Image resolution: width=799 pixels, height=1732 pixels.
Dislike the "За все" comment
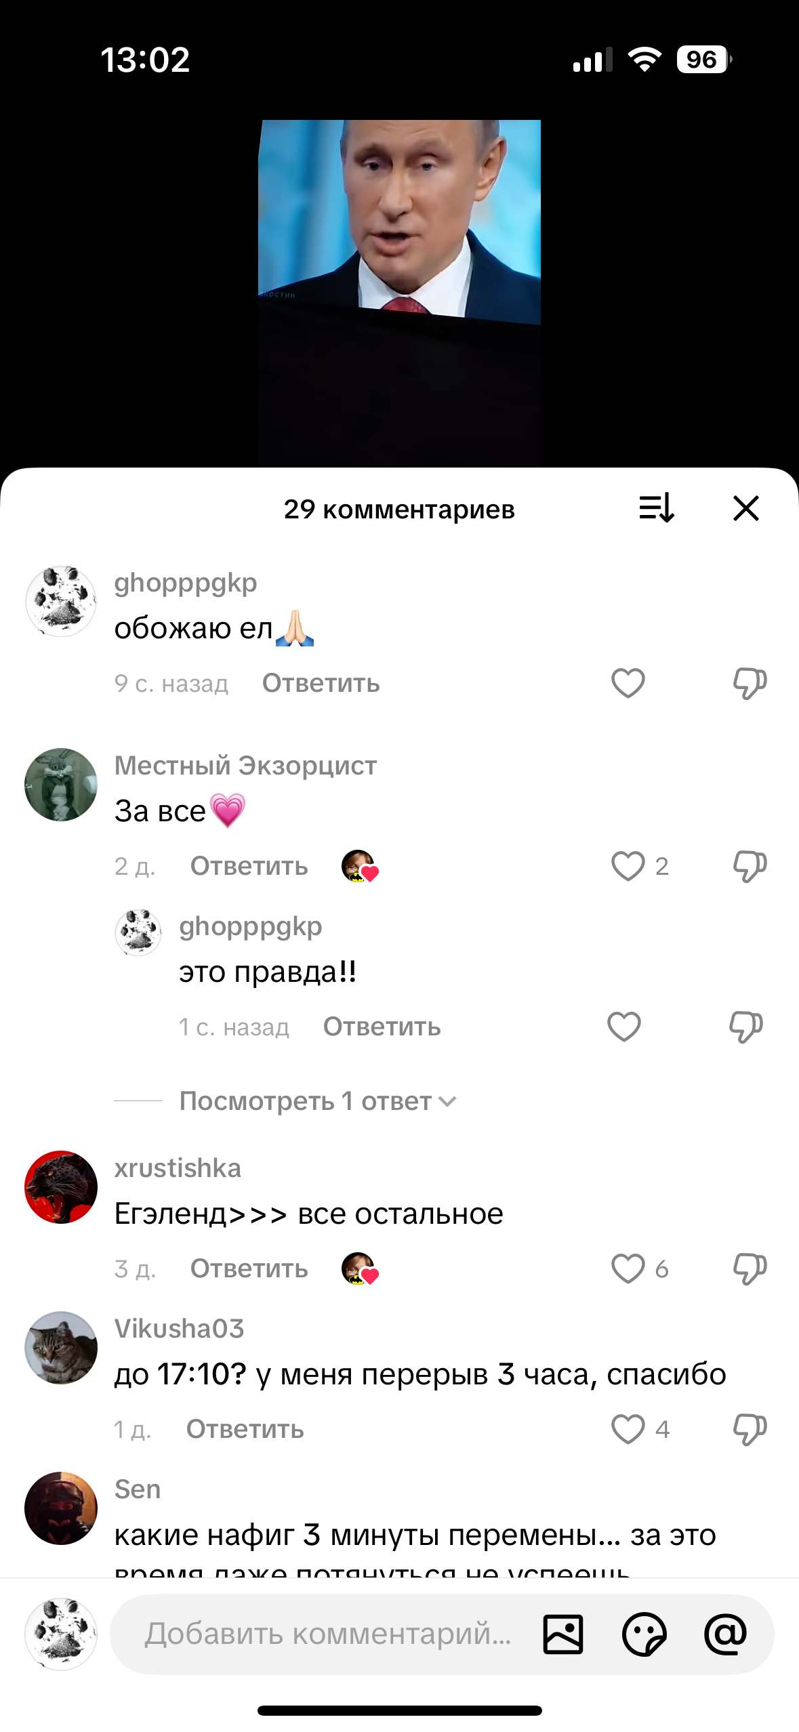pos(750,866)
